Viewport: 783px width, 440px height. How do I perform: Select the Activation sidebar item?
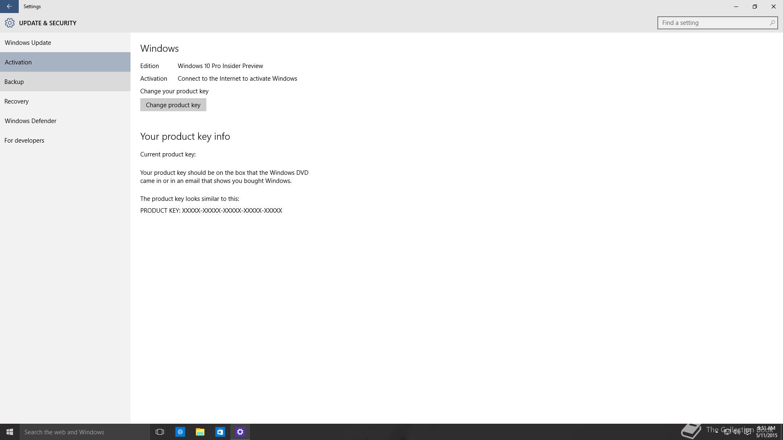point(65,62)
